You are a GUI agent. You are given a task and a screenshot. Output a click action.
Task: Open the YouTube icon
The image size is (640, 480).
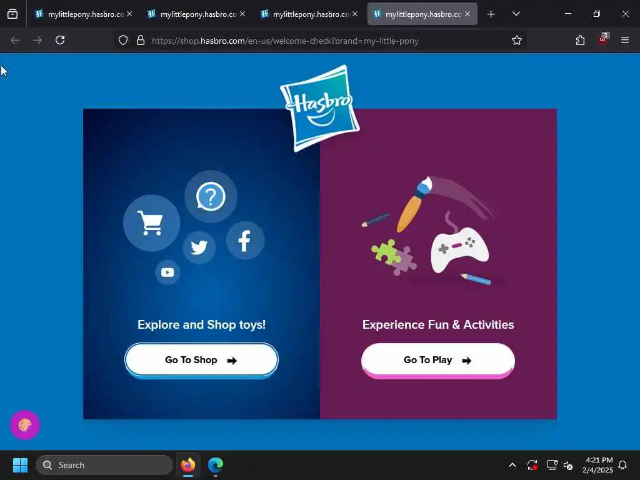[167, 272]
